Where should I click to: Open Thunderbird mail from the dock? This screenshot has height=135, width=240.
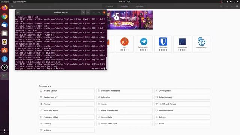point(4,25)
